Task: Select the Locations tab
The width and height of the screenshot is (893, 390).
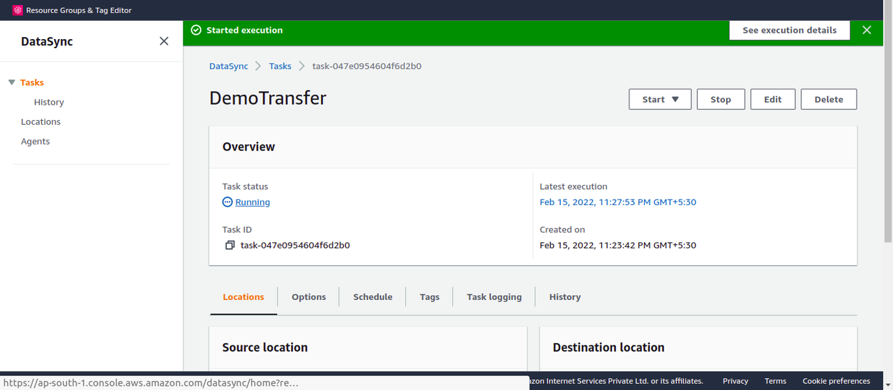Action: tap(243, 297)
